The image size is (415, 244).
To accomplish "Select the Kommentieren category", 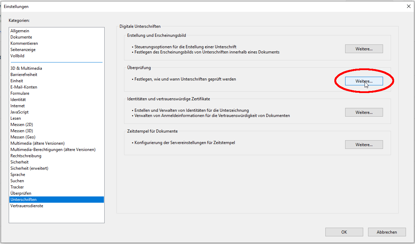I will (x=24, y=43).
